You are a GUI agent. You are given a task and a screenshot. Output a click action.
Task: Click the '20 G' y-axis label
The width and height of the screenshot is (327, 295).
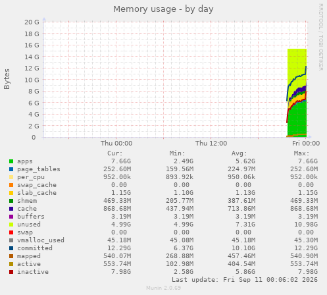point(32,22)
